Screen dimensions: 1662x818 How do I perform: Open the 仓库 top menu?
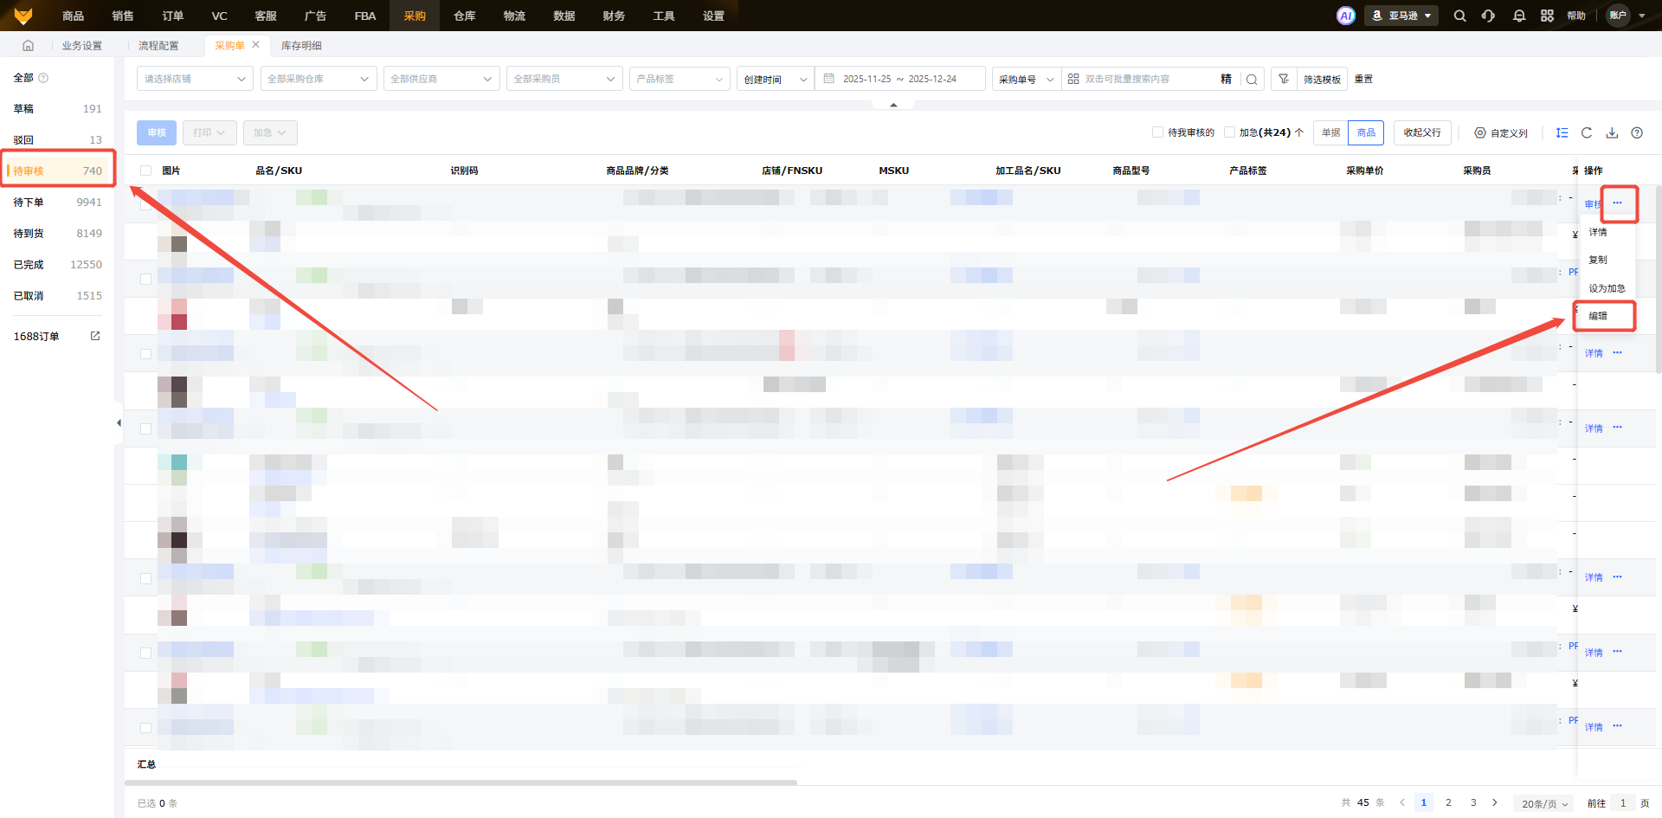click(465, 16)
